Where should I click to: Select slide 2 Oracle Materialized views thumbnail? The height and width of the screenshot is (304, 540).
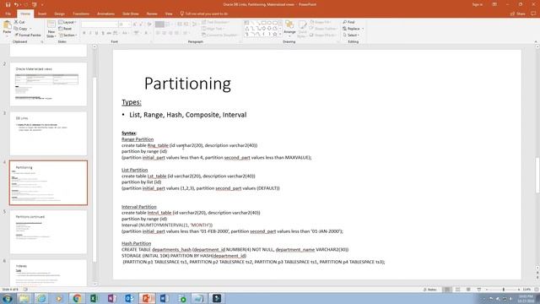pos(48,84)
